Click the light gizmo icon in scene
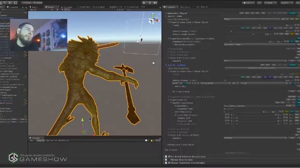Image resolution: width=300 pixels, height=168 pixels. [153, 63]
